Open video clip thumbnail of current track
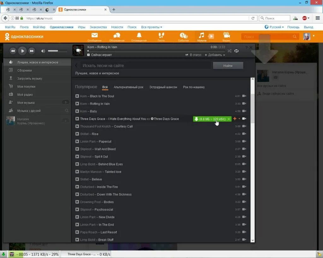323x258 pixels. click(78, 50)
